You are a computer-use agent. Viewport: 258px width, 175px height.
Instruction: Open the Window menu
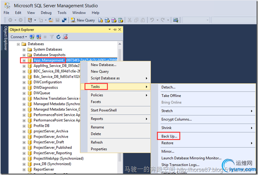[x=79, y=13]
